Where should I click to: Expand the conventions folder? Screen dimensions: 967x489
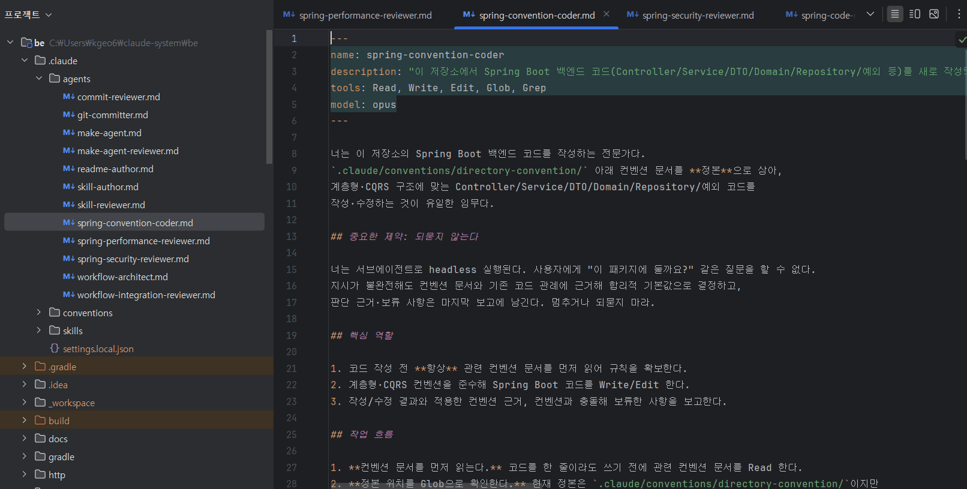pyautogui.click(x=39, y=313)
